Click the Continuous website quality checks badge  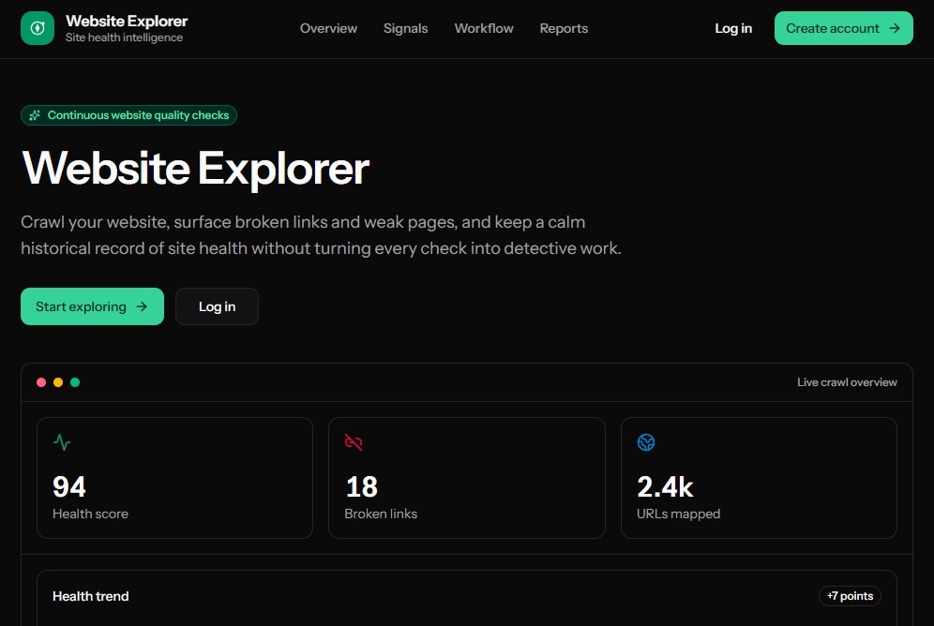click(x=128, y=115)
